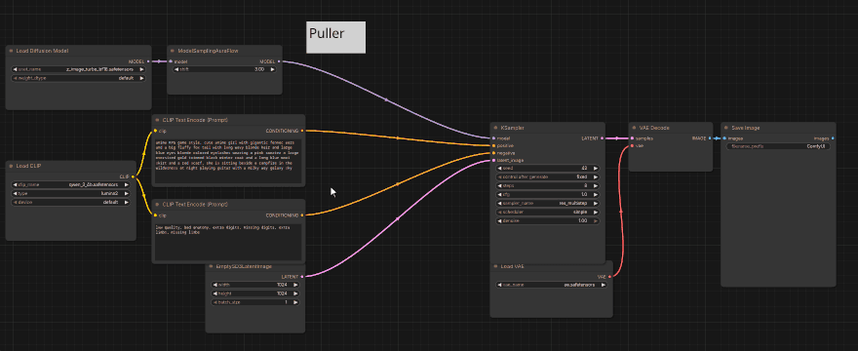The image size is (858, 351).
Task: Open the type dropdown showing lumina2
Action: [70, 193]
